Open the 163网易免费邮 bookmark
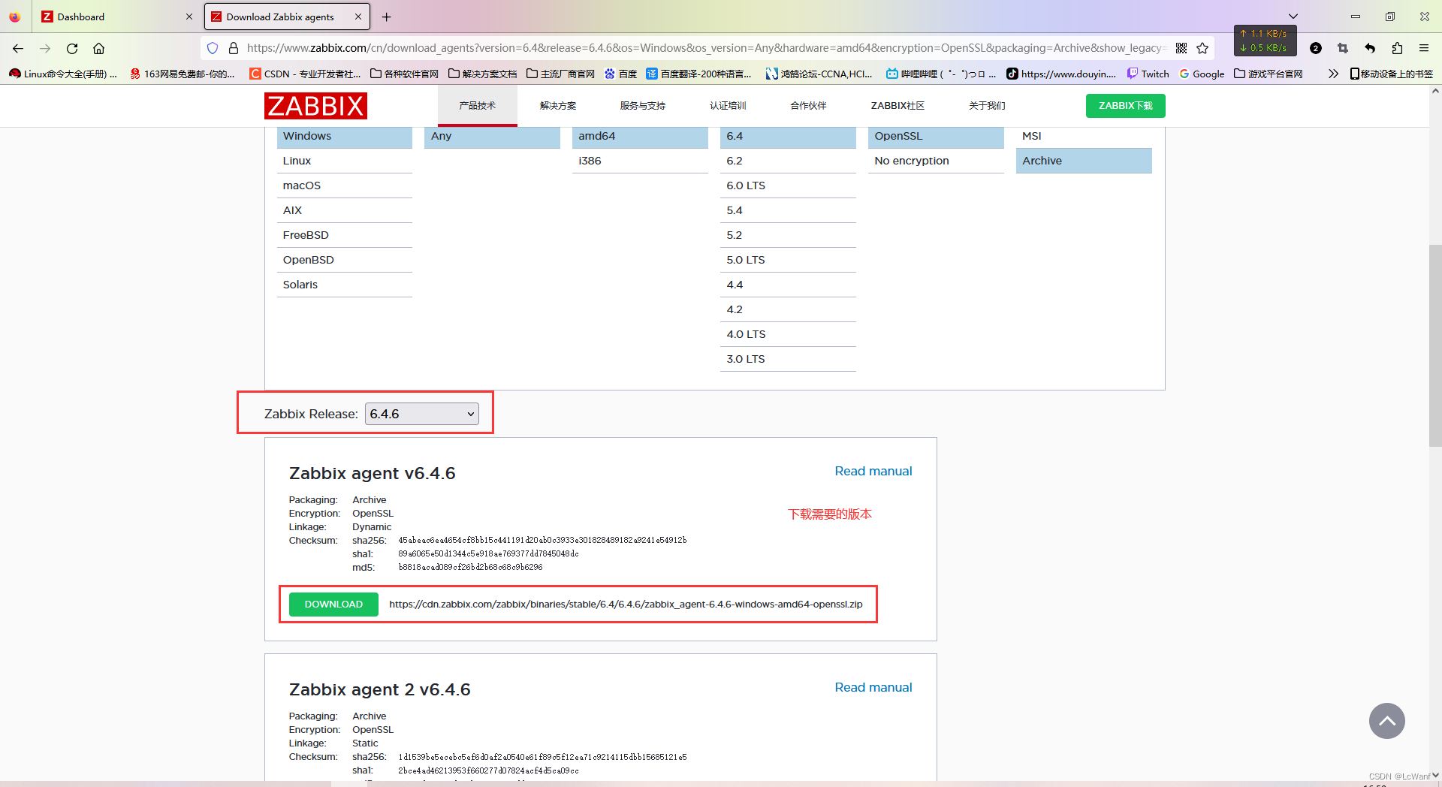Viewport: 1442px width, 787px height. click(x=182, y=74)
